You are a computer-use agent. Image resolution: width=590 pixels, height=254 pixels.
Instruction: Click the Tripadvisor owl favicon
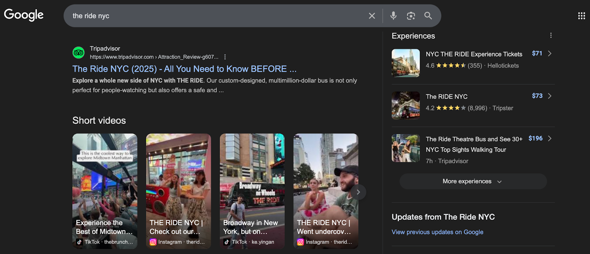(x=79, y=53)
